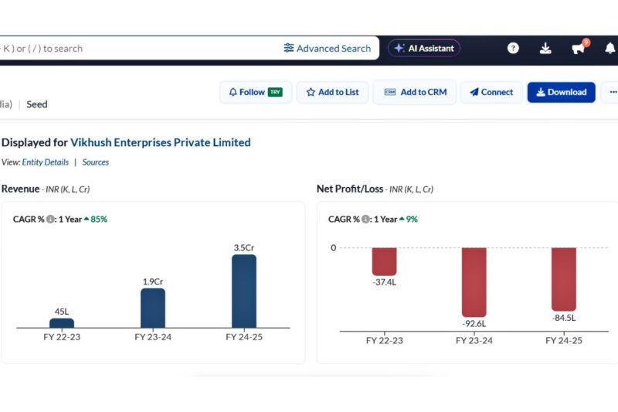
Task: Add company to CRM
Action: pyautogui.click(x=415, y=92)
